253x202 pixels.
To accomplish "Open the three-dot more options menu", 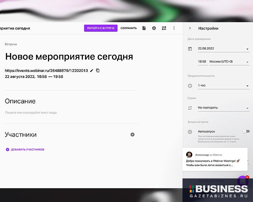I will click(x=174, y=28).
